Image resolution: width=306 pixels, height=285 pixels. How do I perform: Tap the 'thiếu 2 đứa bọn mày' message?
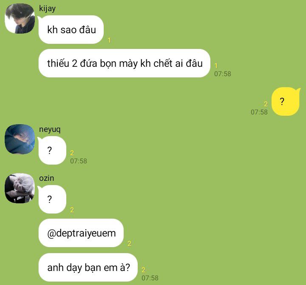(124, 63)
